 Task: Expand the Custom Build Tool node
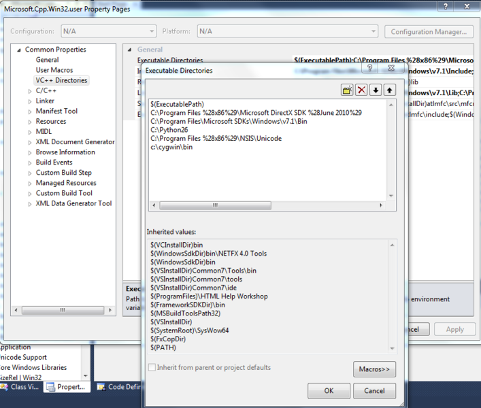pyautogui.click(x=30, y=194)
